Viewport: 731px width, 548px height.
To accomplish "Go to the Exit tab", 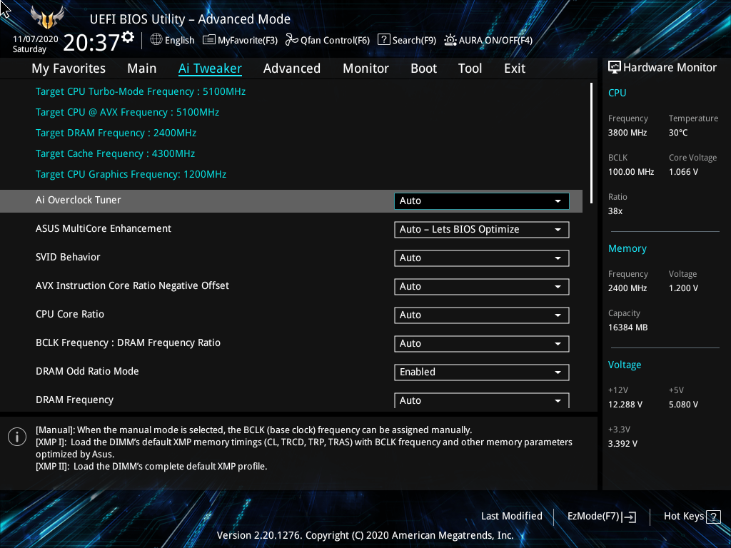I will pyautogui.click(x=515, y=68).
